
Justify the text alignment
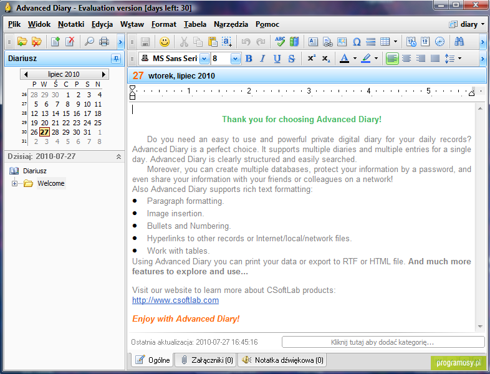coord(435,59)
